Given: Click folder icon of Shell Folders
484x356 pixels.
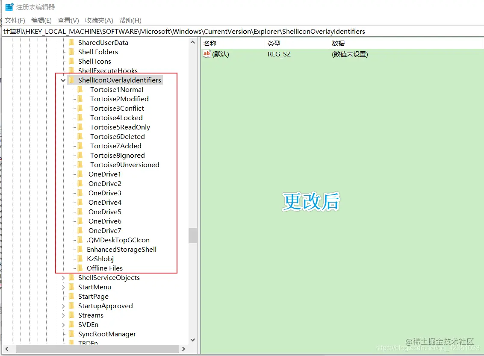Looking at the screenshot, I should [x=71, y=52].
